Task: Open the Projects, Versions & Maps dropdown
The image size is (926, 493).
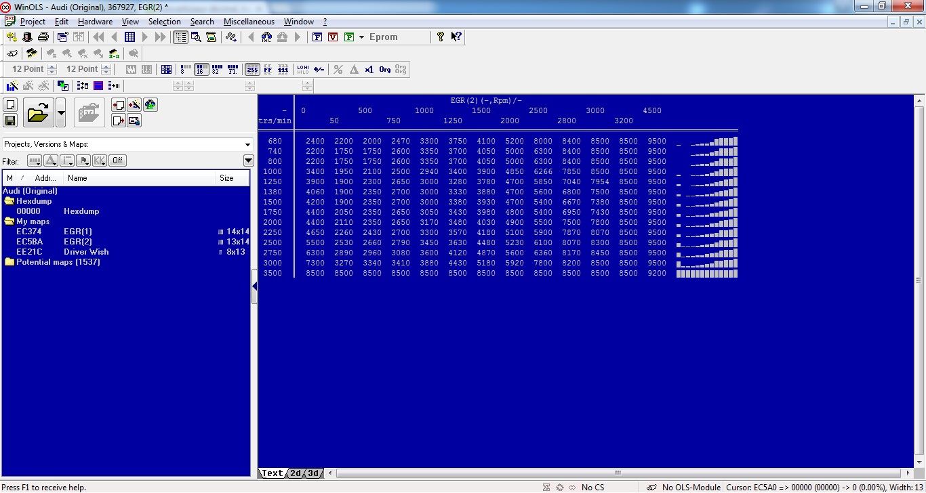Action: coord(247,144)
